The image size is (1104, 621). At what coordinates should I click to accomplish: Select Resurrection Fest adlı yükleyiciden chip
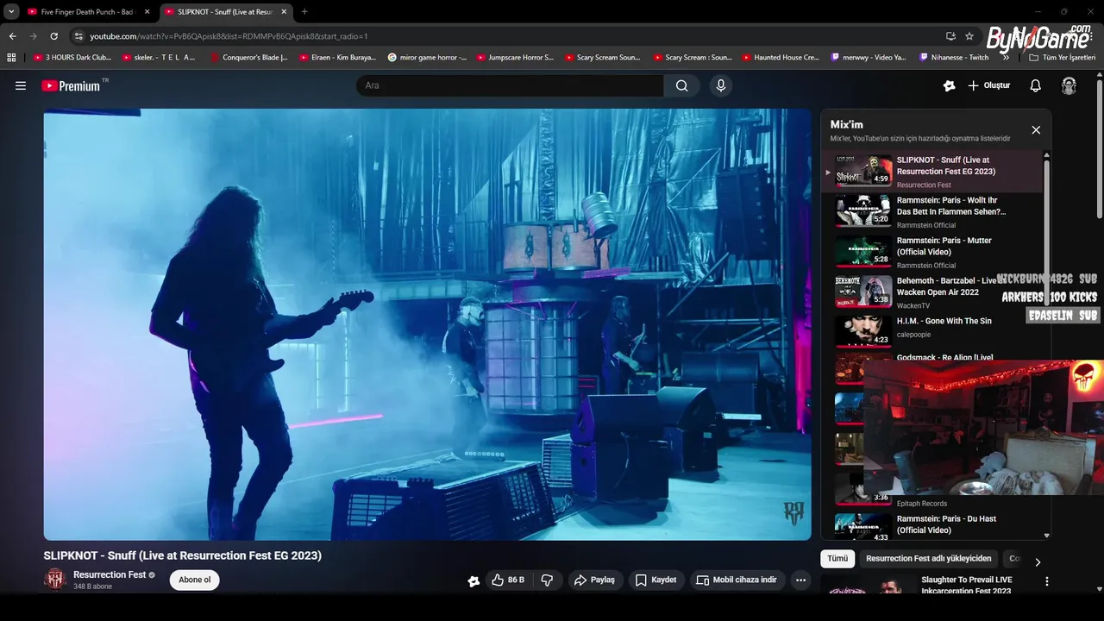coord(928,558)
